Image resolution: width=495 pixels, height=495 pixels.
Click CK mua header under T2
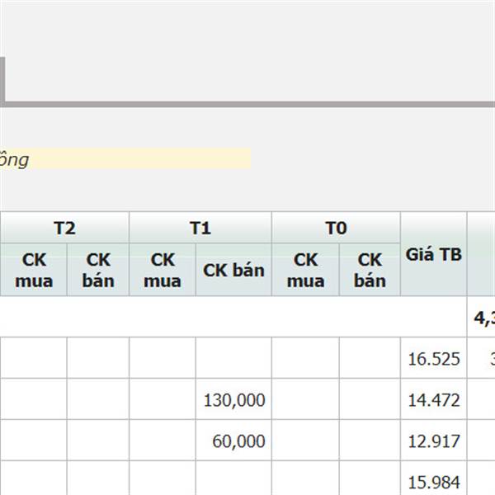34,271
